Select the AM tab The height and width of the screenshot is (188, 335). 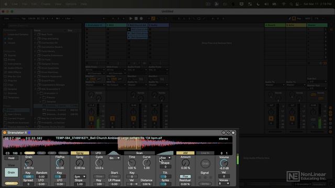pos(185,153)
